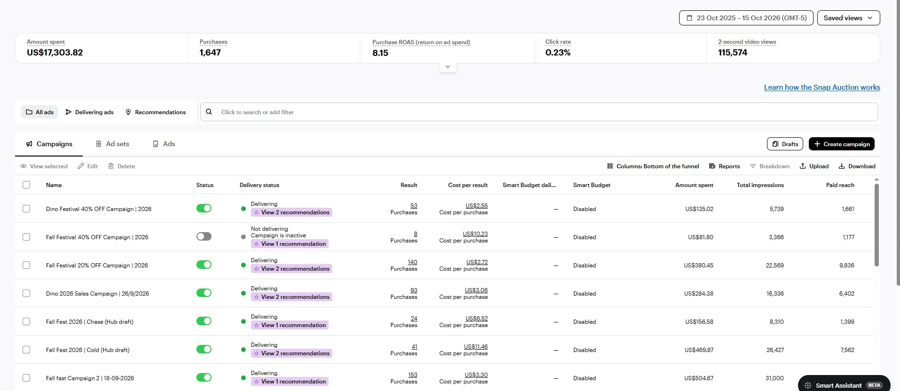Toggle Fall Festival 20% OFF campaign status

click(x=204, y=265)
